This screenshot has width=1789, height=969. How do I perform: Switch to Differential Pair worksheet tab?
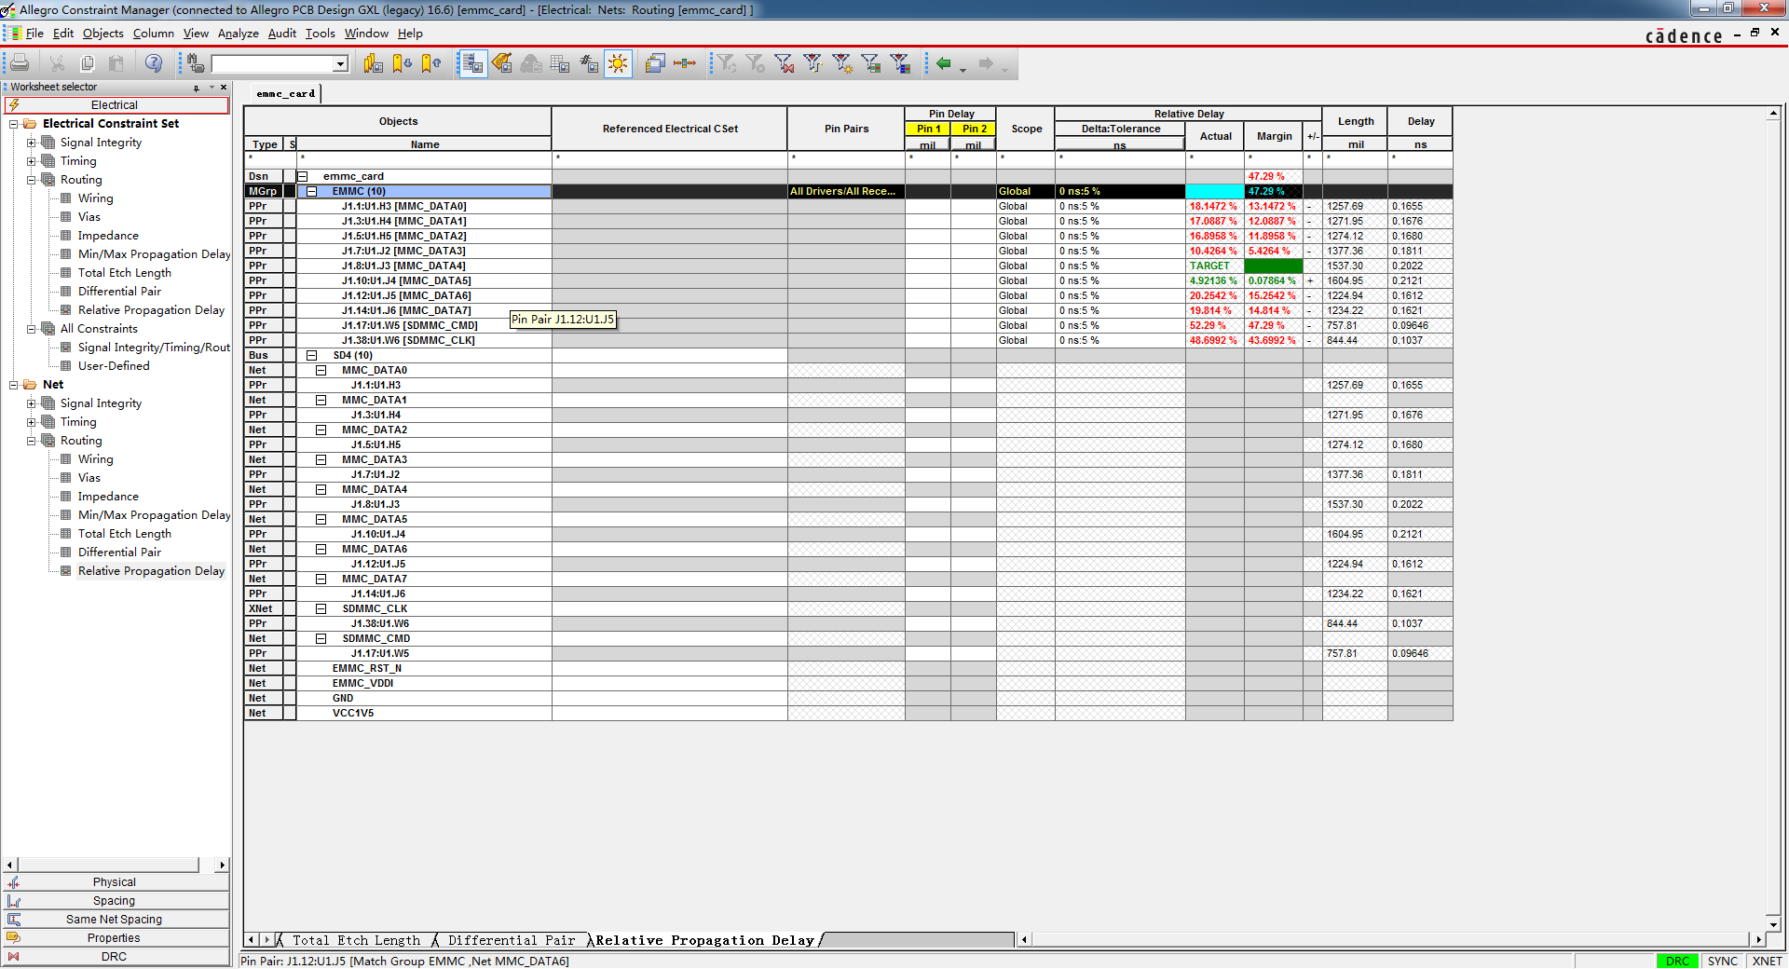pyautogui.click(x=511, y=940)
